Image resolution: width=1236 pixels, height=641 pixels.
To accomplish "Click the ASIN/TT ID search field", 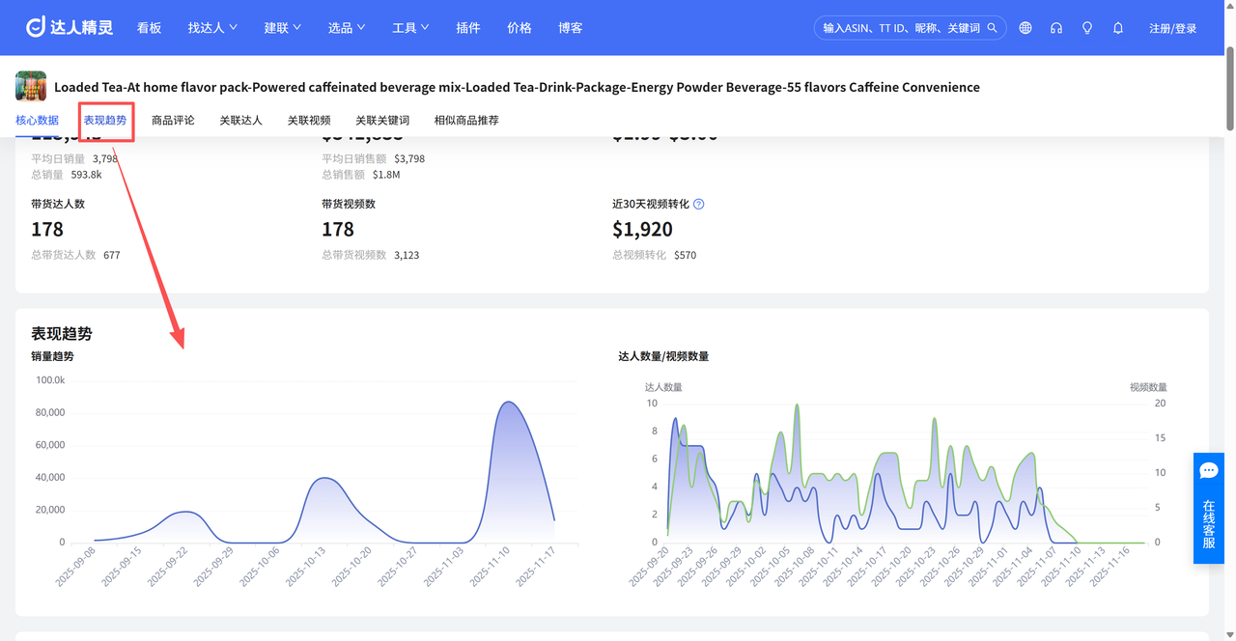I will click(x=898, y=28).
